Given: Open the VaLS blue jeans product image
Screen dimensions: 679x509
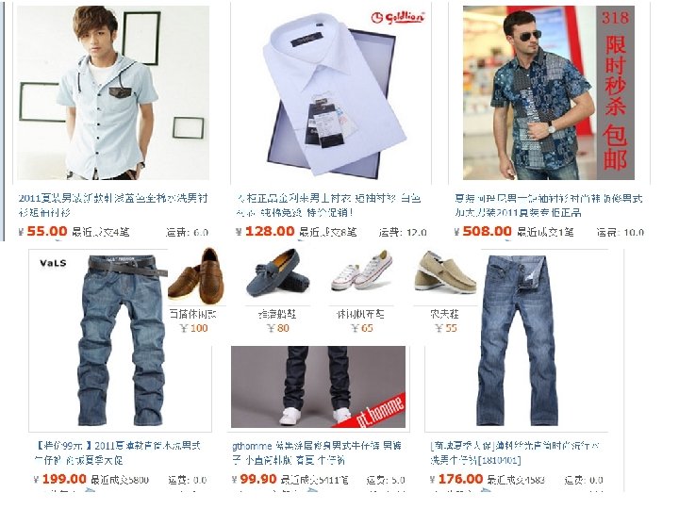Looking at the screenshot, I should coord(122,340).
